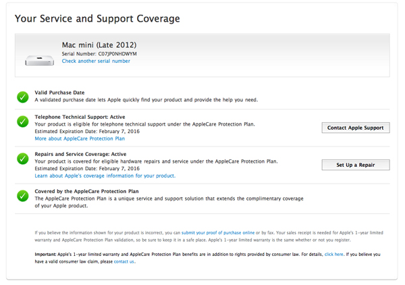Click the Your Service and Support Coverage heading
This screenshot has height=285, width=405.
click(97, 19)
